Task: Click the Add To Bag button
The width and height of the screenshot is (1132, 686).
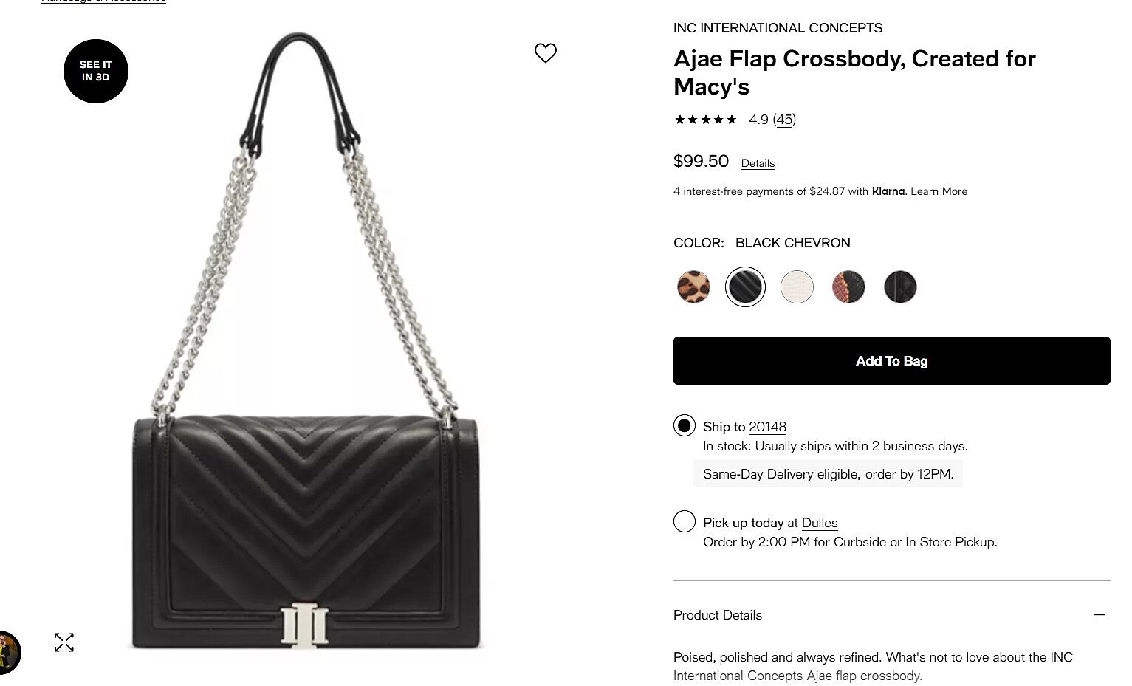Action: (x=891, y=361)
